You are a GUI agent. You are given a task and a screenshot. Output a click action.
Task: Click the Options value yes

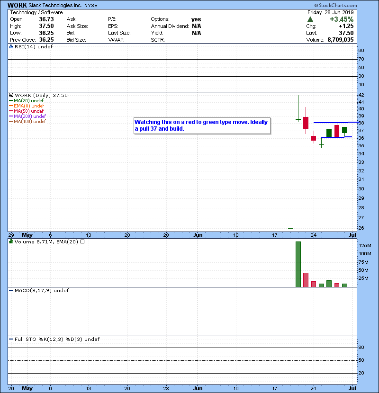point(196,19)
